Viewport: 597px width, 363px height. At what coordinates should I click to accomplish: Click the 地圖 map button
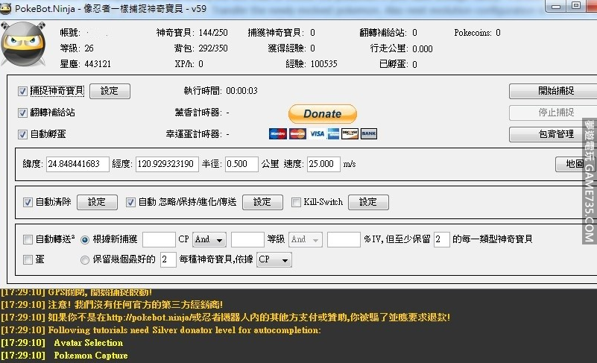point(574,164)
